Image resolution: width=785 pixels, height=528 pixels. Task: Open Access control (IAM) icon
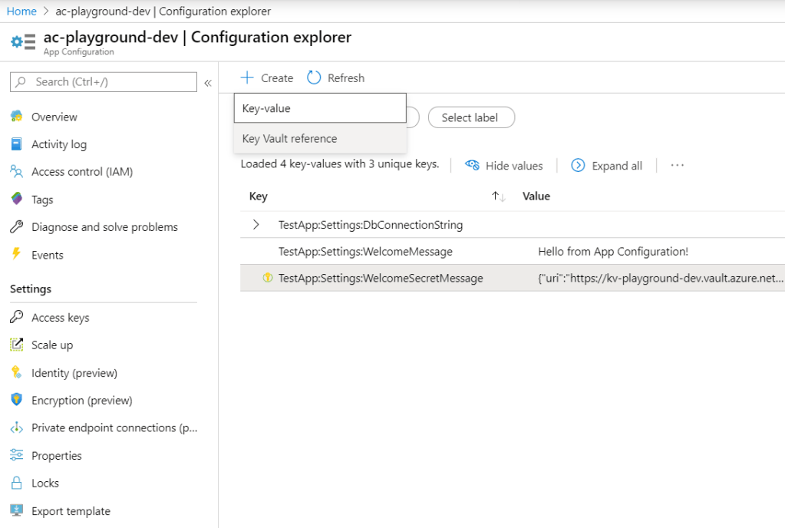(x=16, y=172)
